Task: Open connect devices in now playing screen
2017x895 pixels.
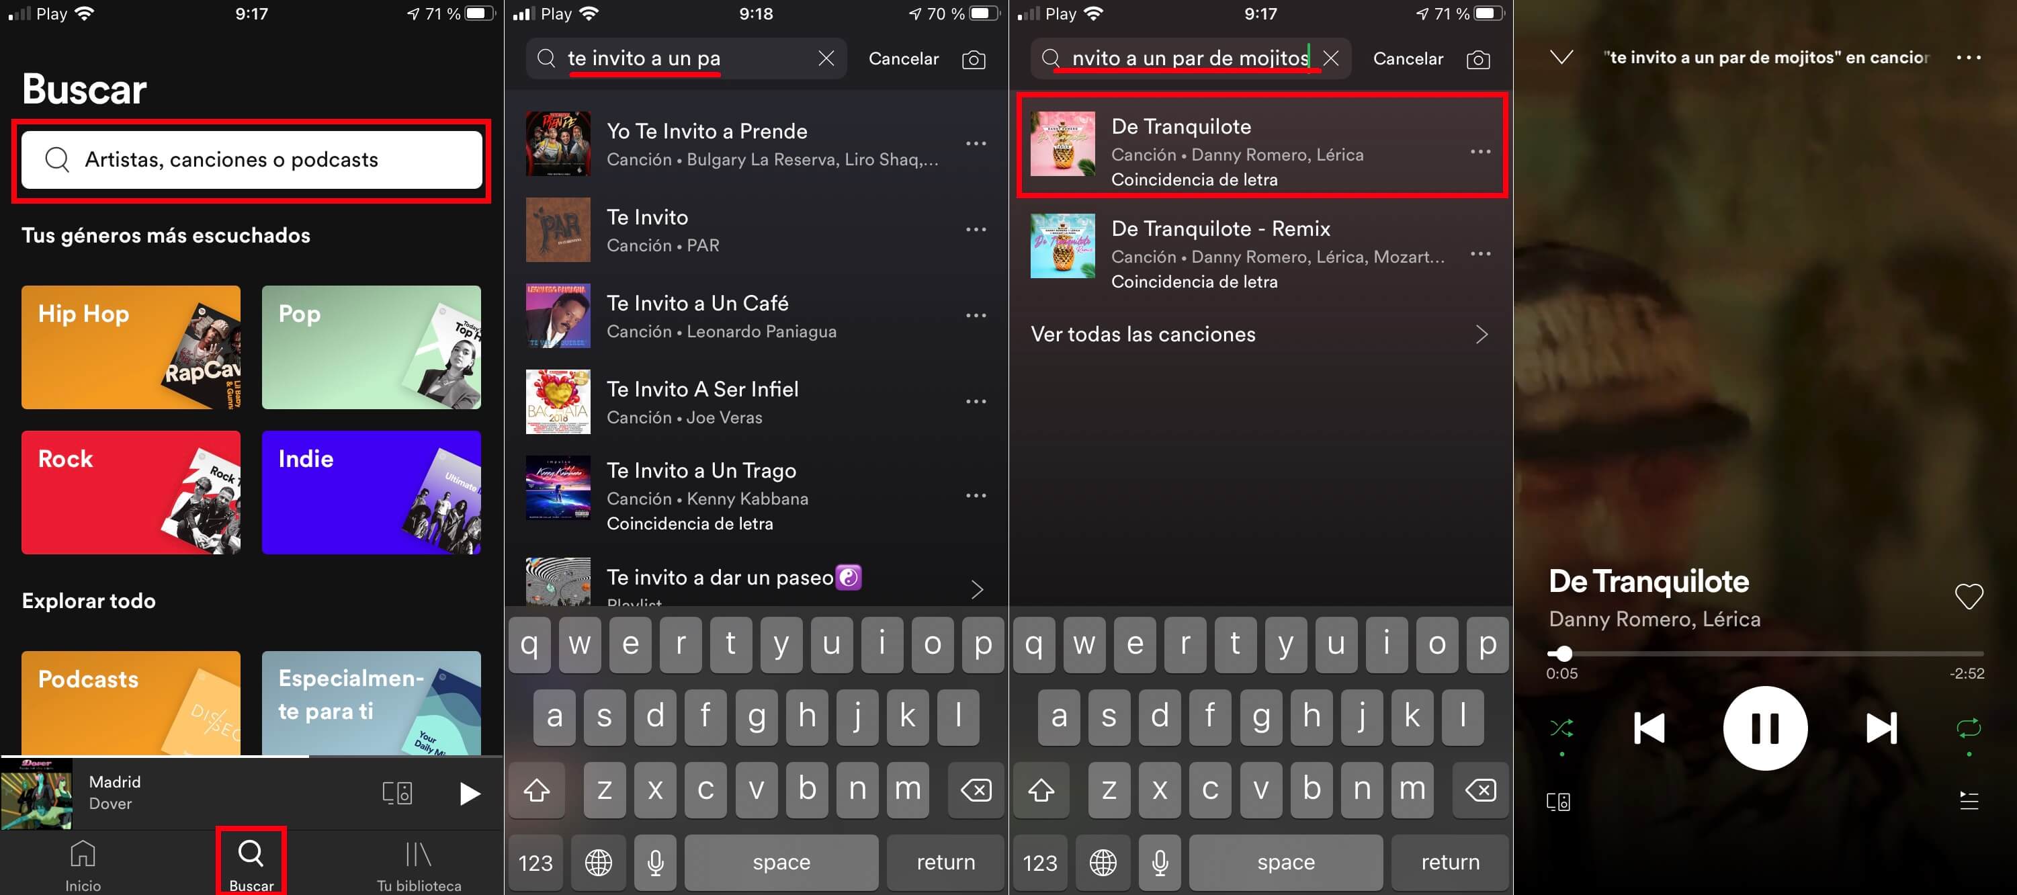Action: 1558,802
